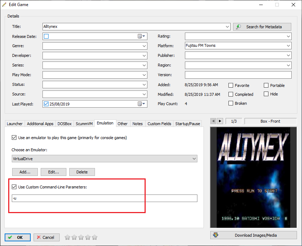Click the Edit... emulator button
The image size is (302, 246).
pos(54,172)
